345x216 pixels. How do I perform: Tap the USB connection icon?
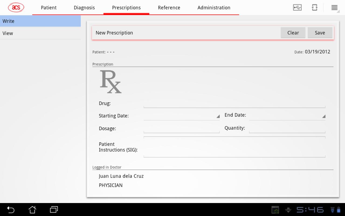297,8
